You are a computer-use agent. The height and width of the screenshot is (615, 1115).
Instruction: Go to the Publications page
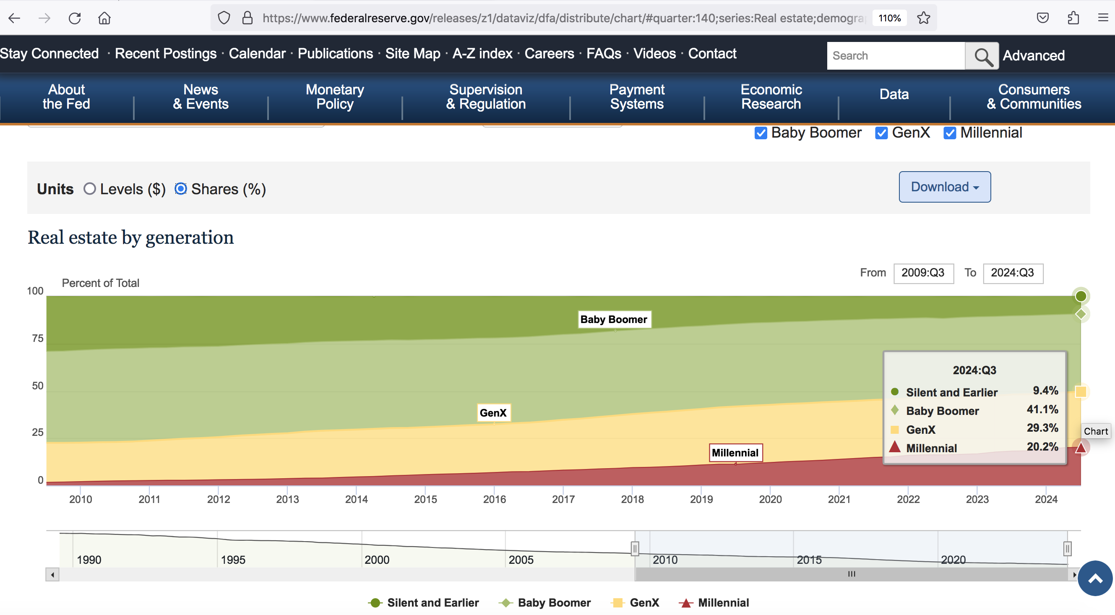tap(335, 53)
